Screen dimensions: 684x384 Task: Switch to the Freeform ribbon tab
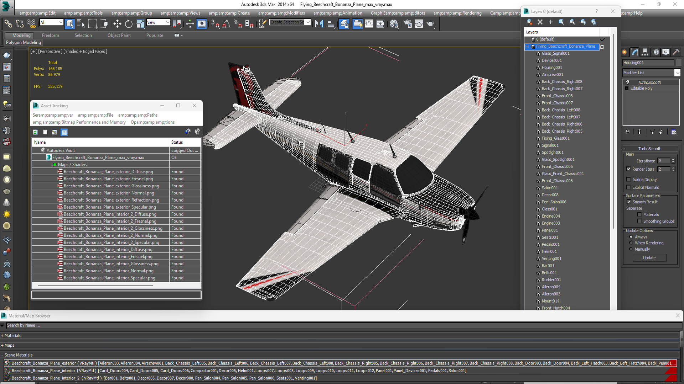(51, 35)
